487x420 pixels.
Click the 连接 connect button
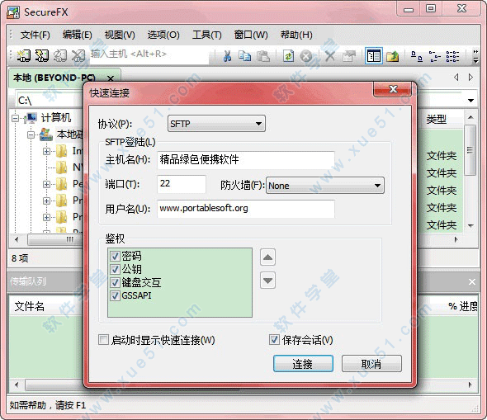coord(303,364)
